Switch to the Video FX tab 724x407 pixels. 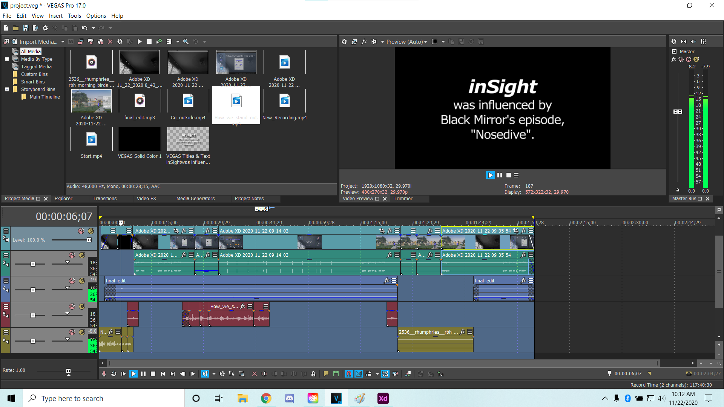[x=146, y=199]
